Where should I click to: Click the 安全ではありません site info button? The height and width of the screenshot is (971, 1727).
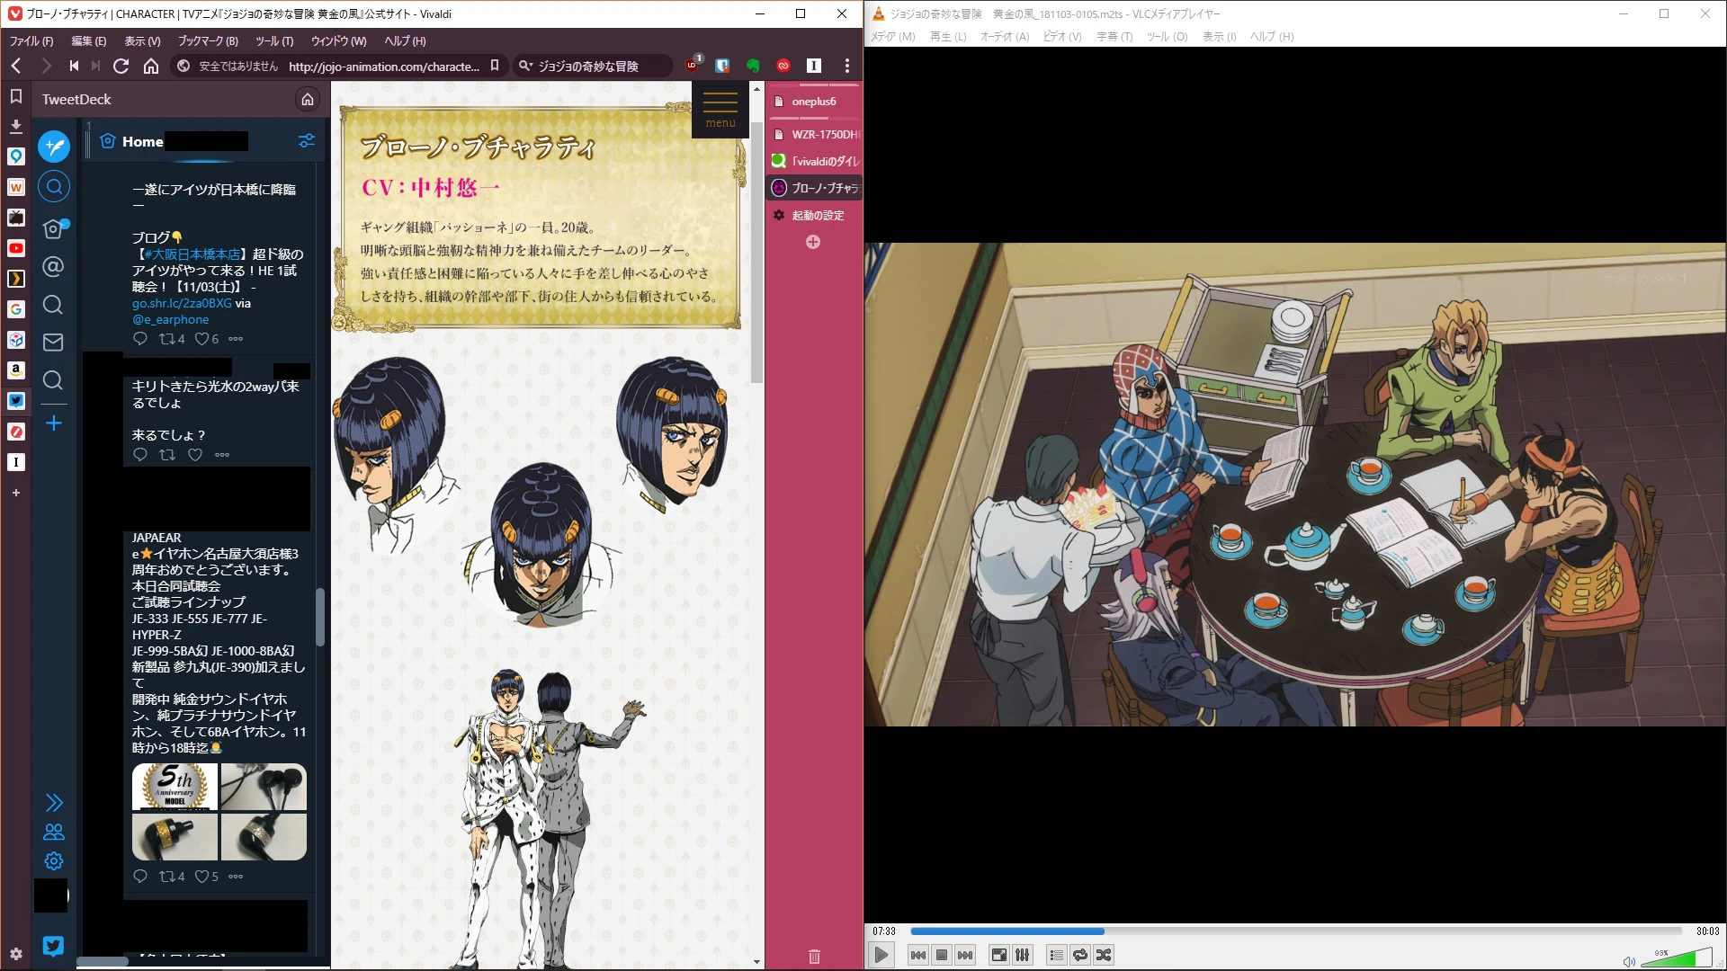228,66
